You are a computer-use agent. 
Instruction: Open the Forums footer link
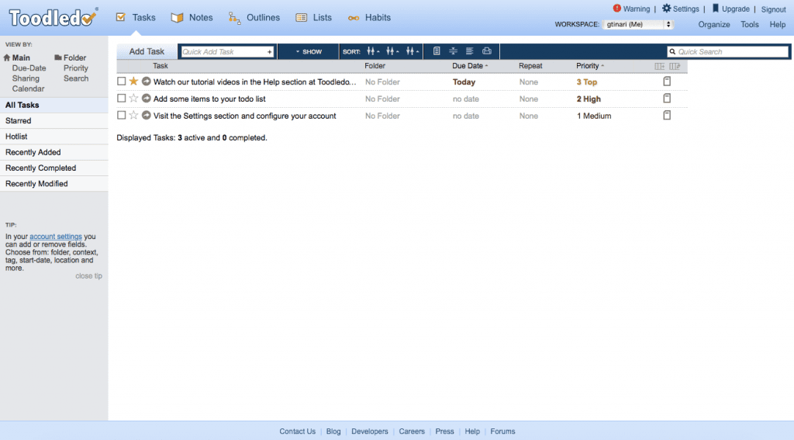502,431
